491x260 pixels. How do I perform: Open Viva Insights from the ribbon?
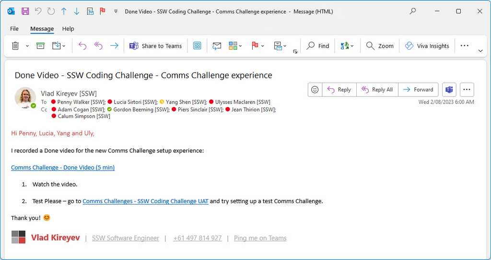click(427, 46)
